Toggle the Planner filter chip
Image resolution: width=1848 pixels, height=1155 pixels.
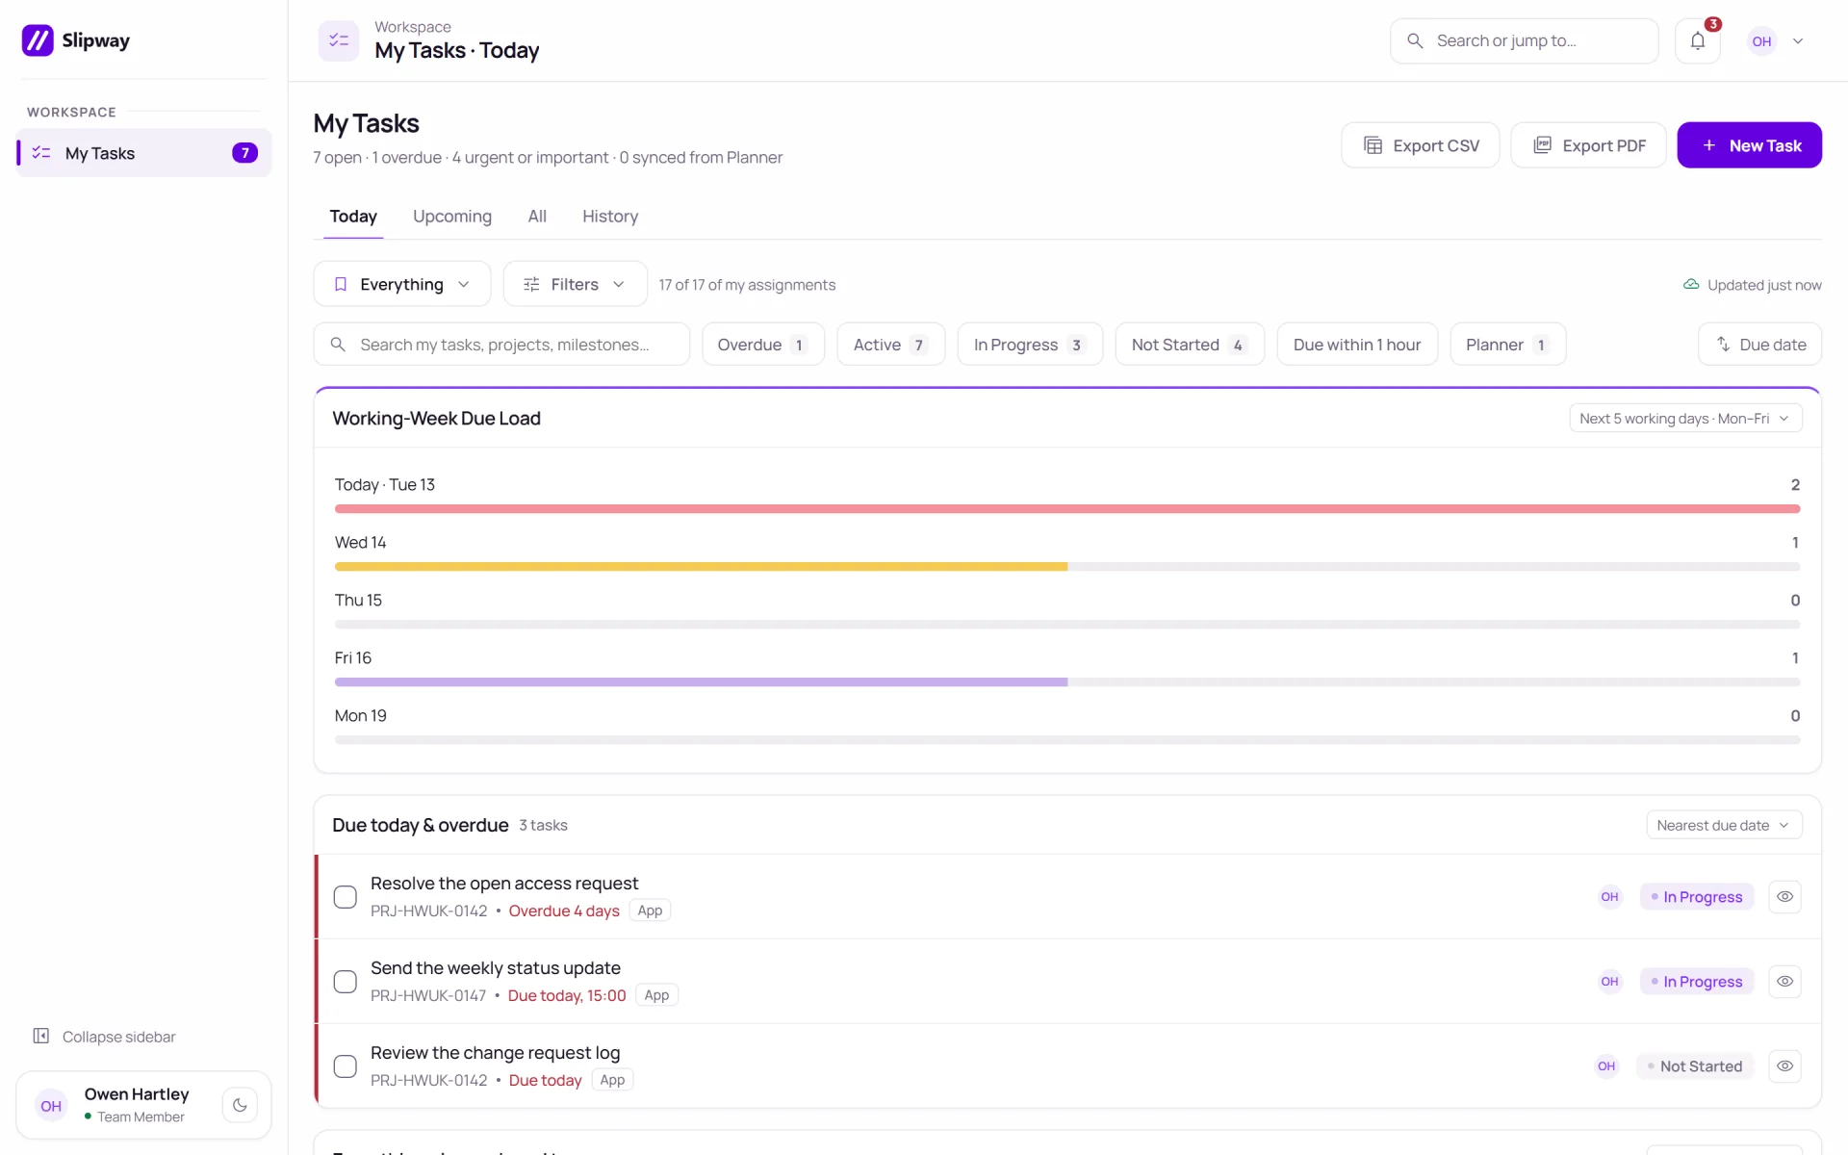pos(1508,345)
